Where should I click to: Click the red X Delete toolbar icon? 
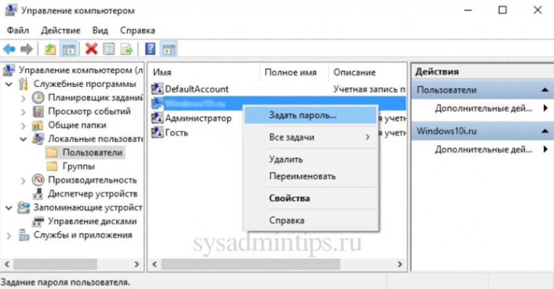(x=91, y=49)
